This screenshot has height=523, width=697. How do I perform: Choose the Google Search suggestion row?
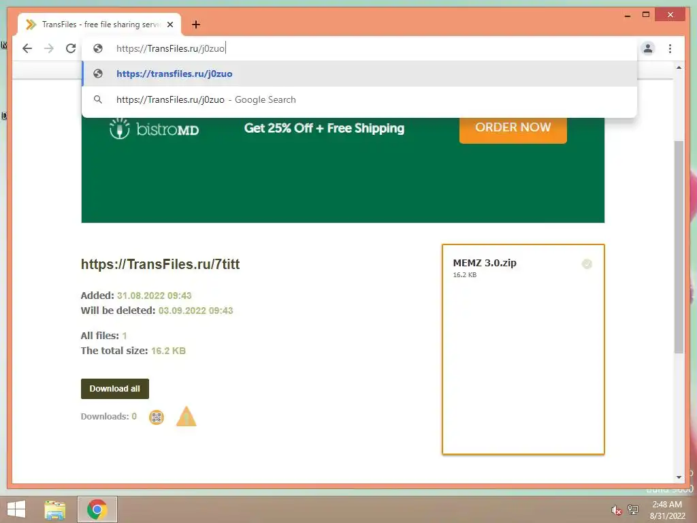[x=359, y=99]
